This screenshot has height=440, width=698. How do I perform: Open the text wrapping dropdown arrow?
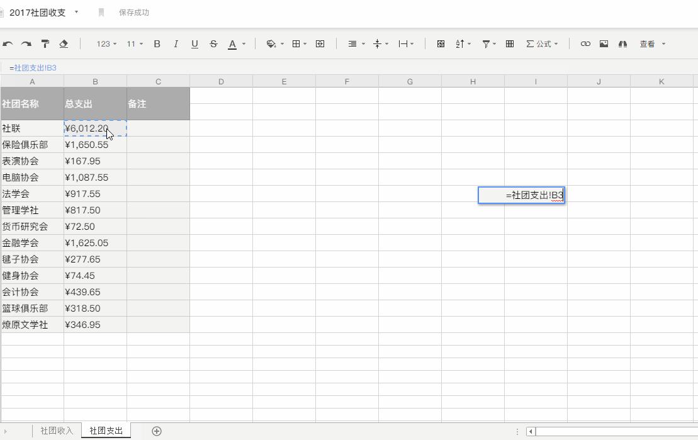(412, 43)
